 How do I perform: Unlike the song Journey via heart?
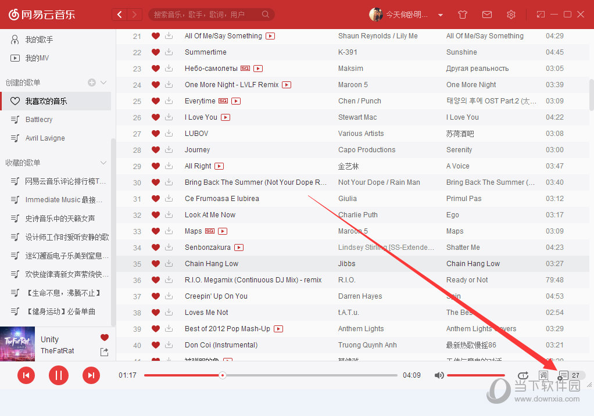point(155,150)
